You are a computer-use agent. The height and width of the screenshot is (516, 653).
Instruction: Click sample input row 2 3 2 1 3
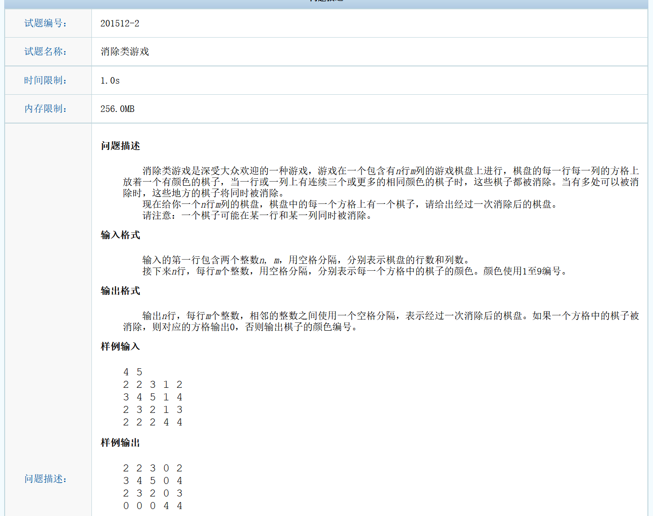coord(153,410)
